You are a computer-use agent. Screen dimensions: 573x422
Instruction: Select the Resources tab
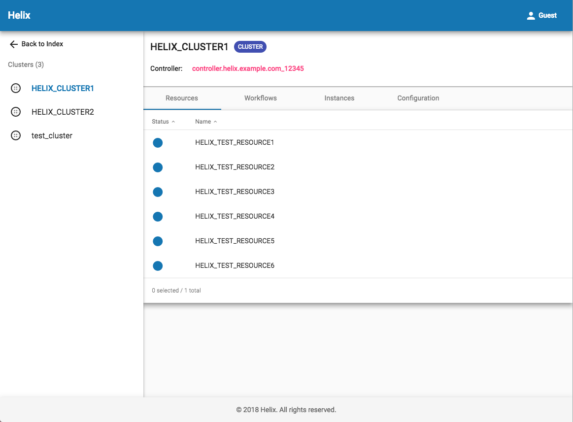pos(182,98)
